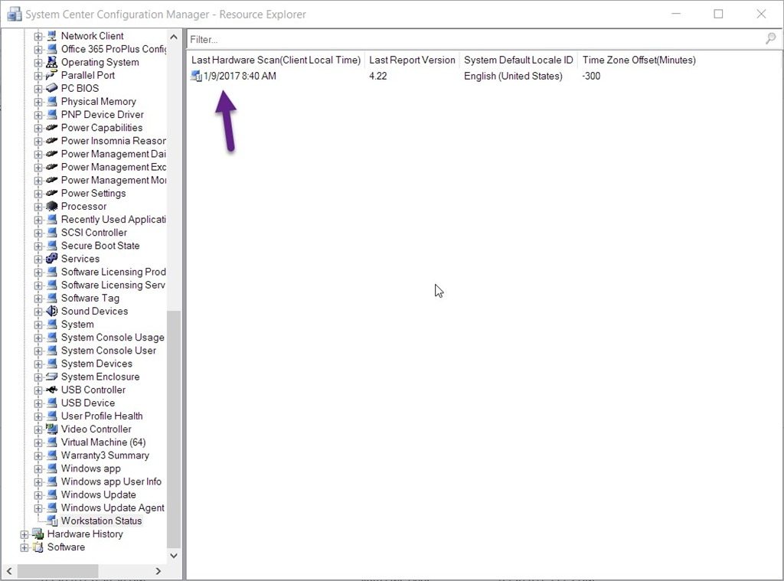This screenshot has width=784, height=581.
Task: Click the USB Controller icon
Action: [x=51, y=390]
